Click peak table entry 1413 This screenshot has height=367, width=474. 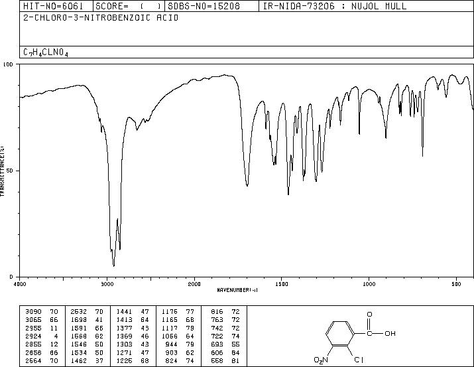pyautogui.click(x=124, y=320)
